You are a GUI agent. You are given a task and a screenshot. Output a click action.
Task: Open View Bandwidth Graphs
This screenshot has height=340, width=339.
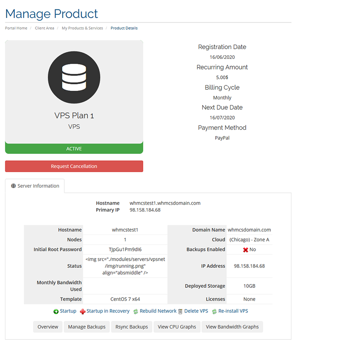point(232,327)
